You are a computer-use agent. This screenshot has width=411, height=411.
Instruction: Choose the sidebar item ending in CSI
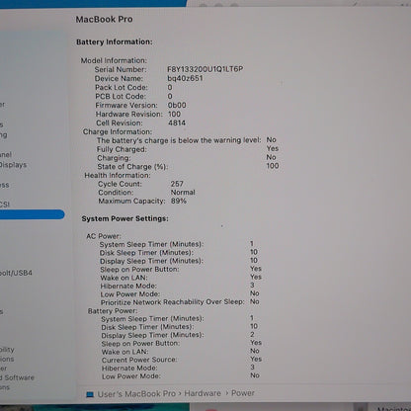[5, 205]
